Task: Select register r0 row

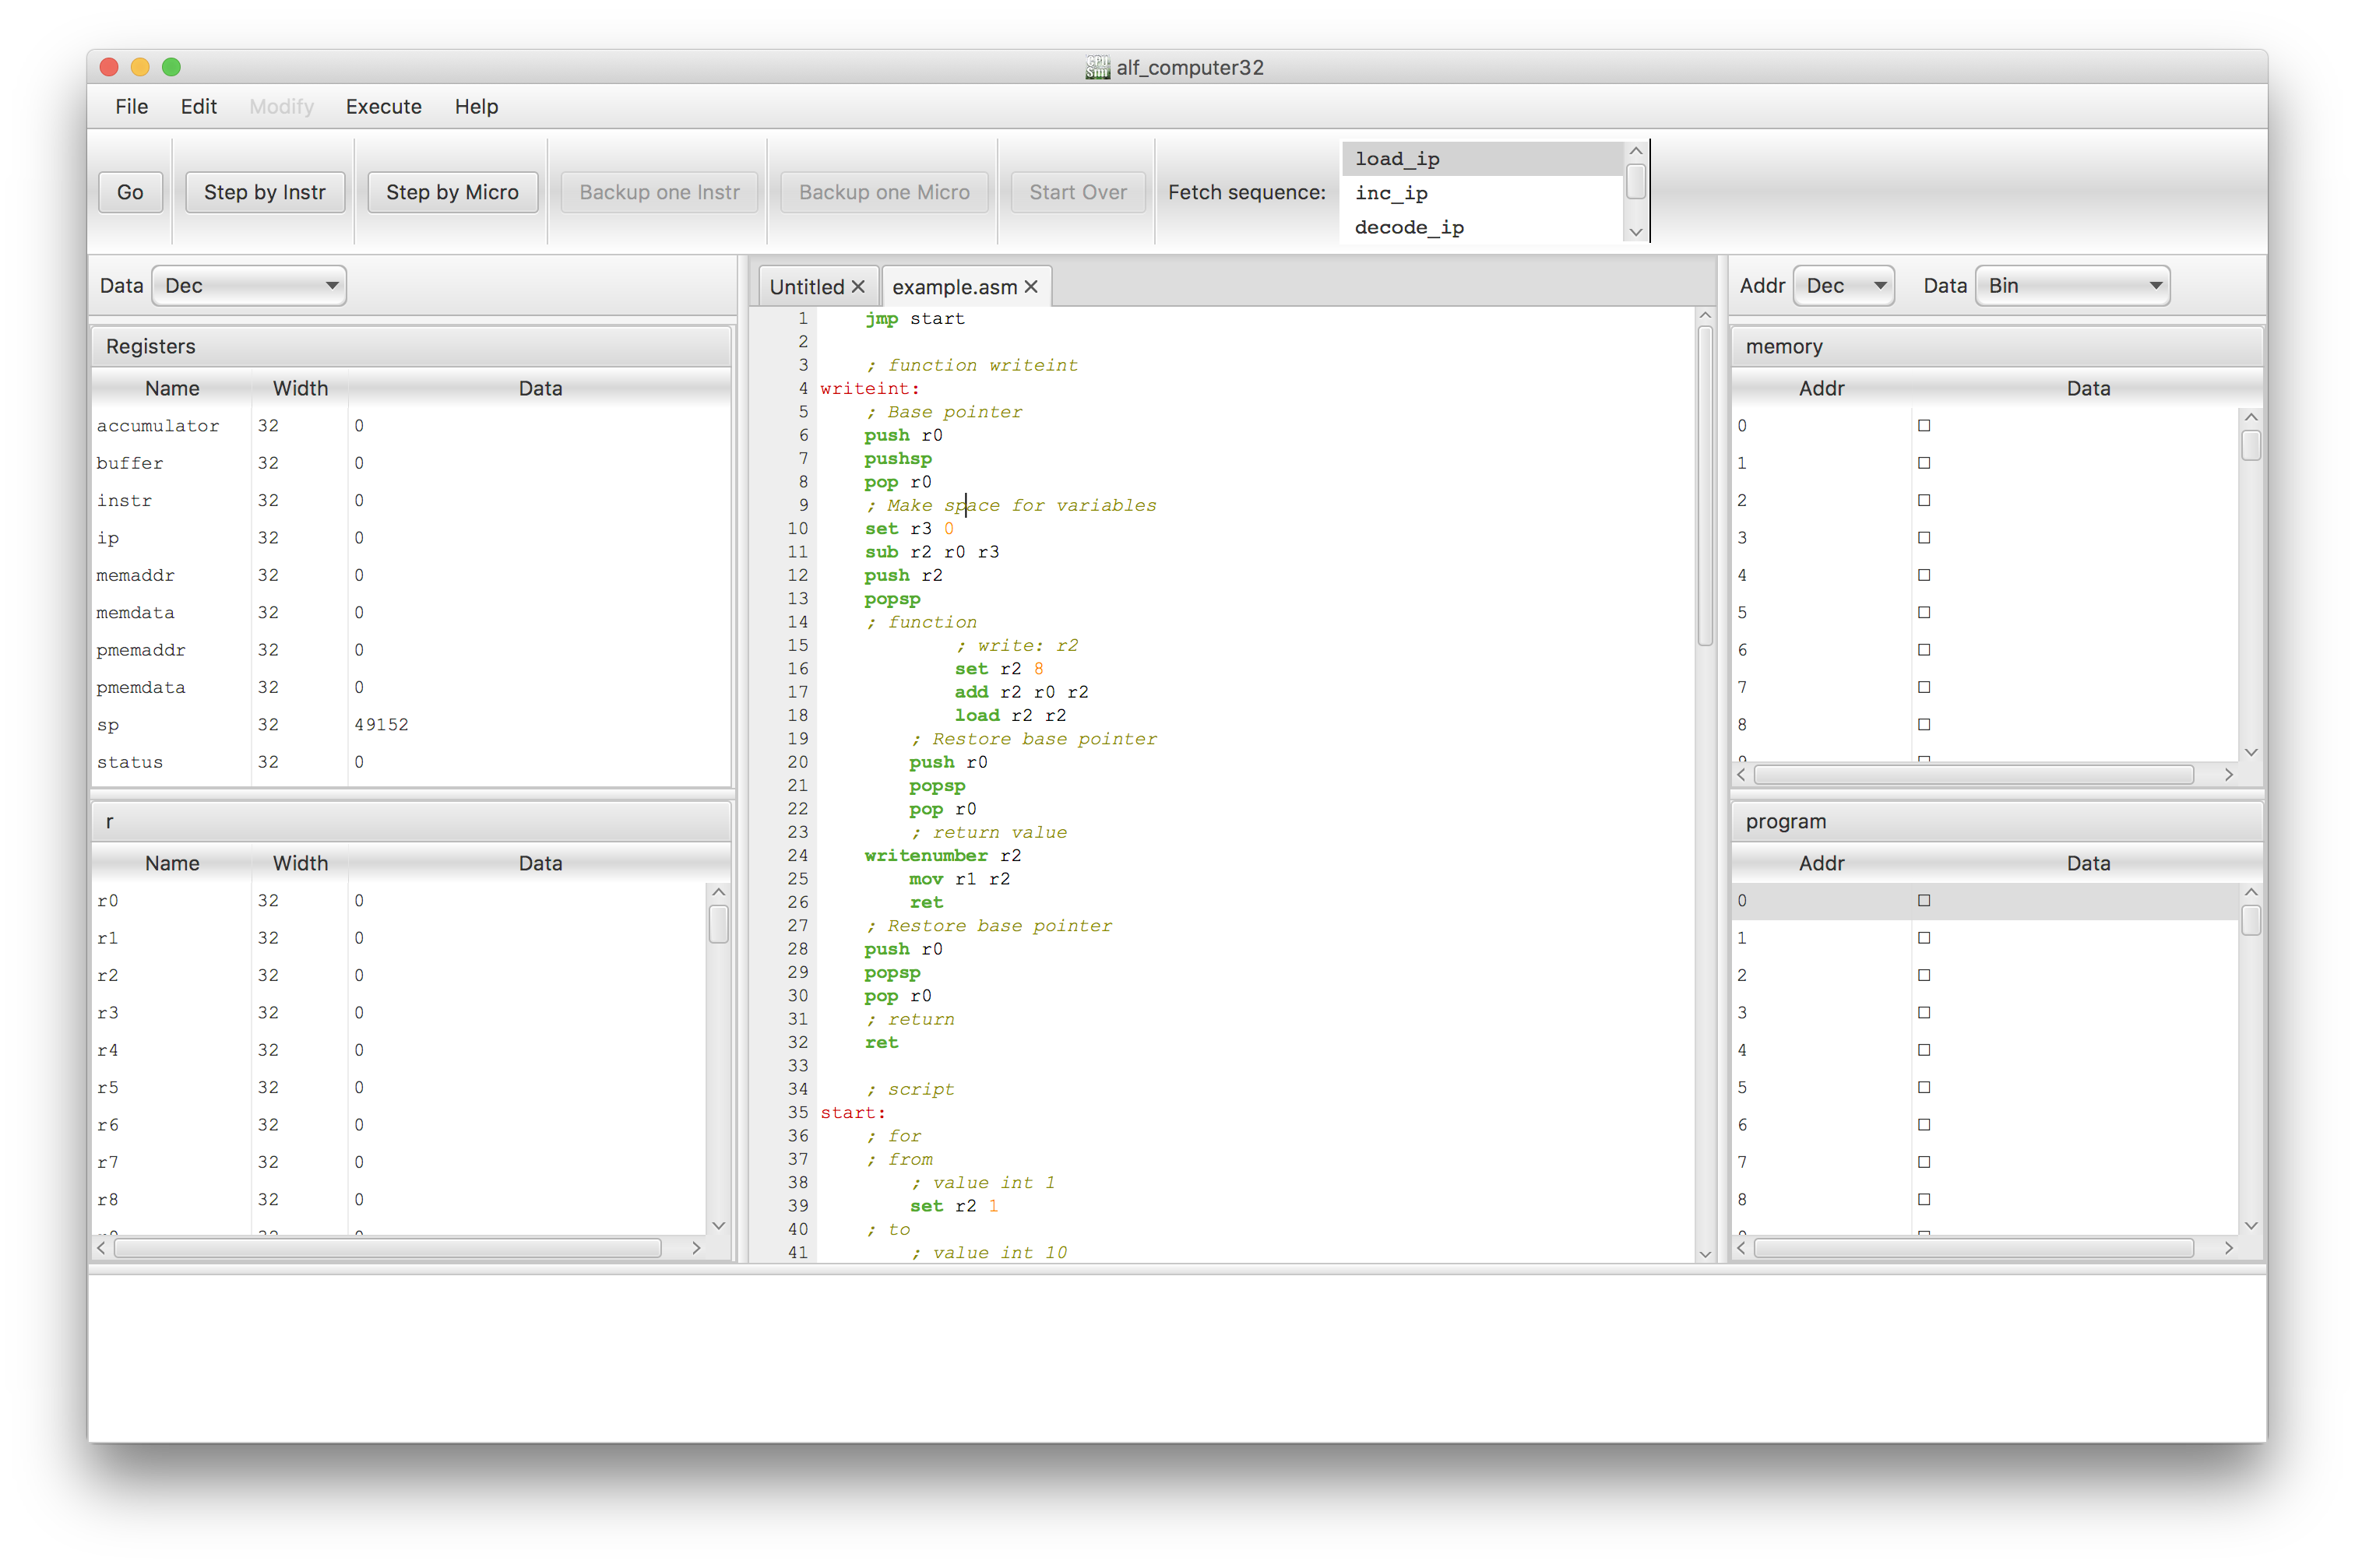Action: 400,901
